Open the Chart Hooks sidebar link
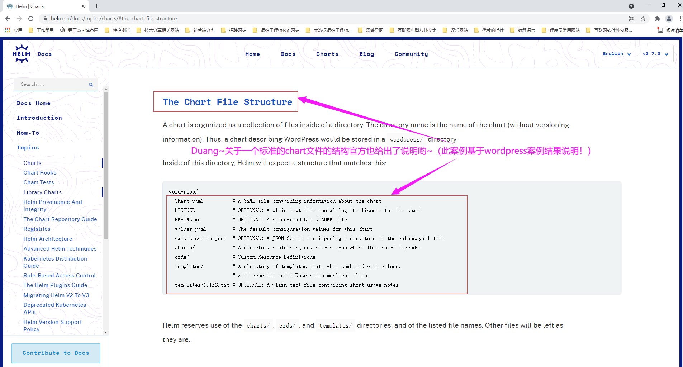This screenshot has height=367, width=683. coord(40,173)
